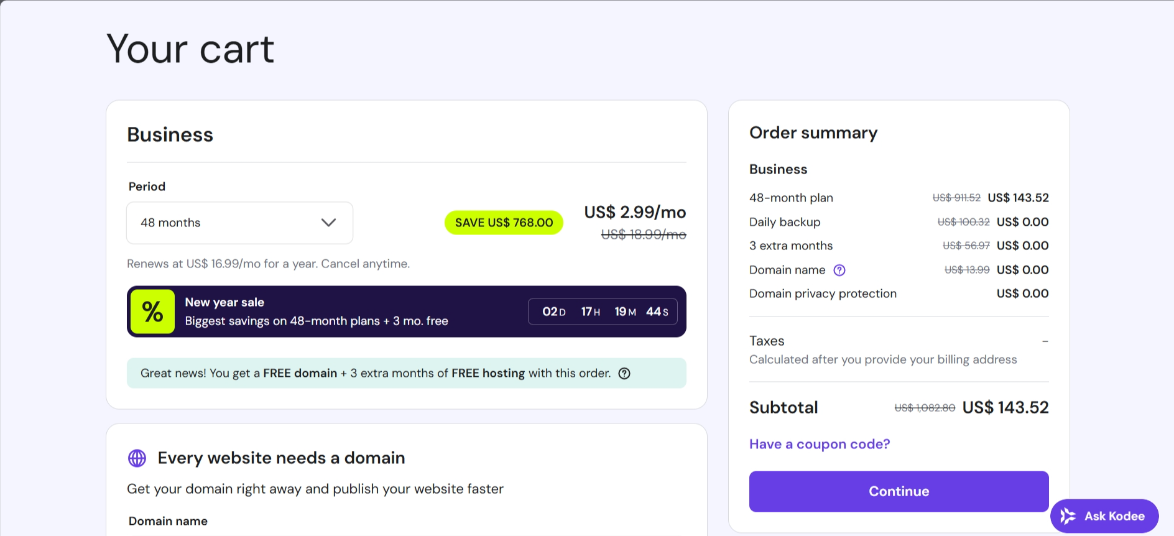1174x536 pixels.
Task: Click the Domain name help question icon
Action: coord(839,270)
